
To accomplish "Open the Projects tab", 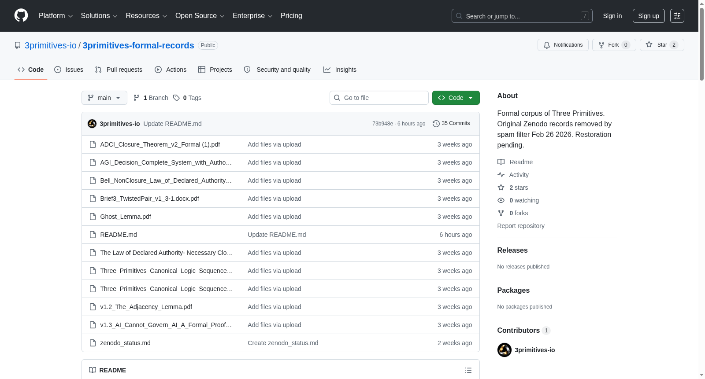I will 215,70.
